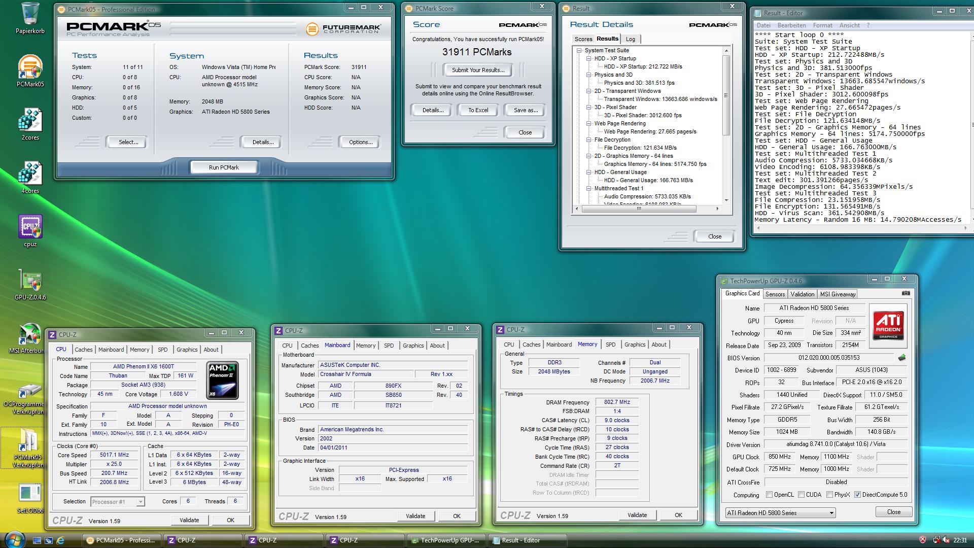Open the Format menu in Result Editor
Viewport: 974px width, 548px height.
(x=822, y=25)
